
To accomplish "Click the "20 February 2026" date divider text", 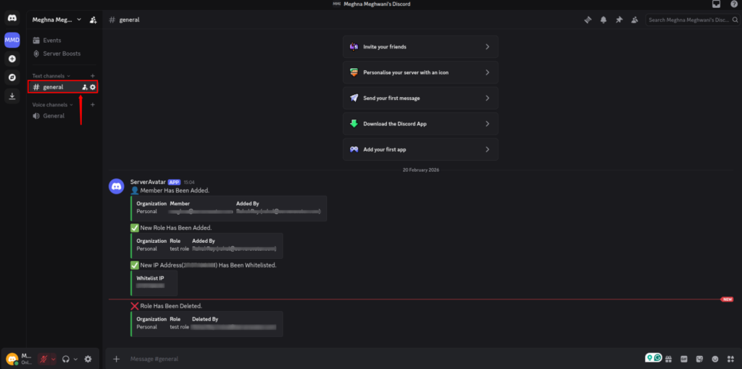I will point(421,170).
